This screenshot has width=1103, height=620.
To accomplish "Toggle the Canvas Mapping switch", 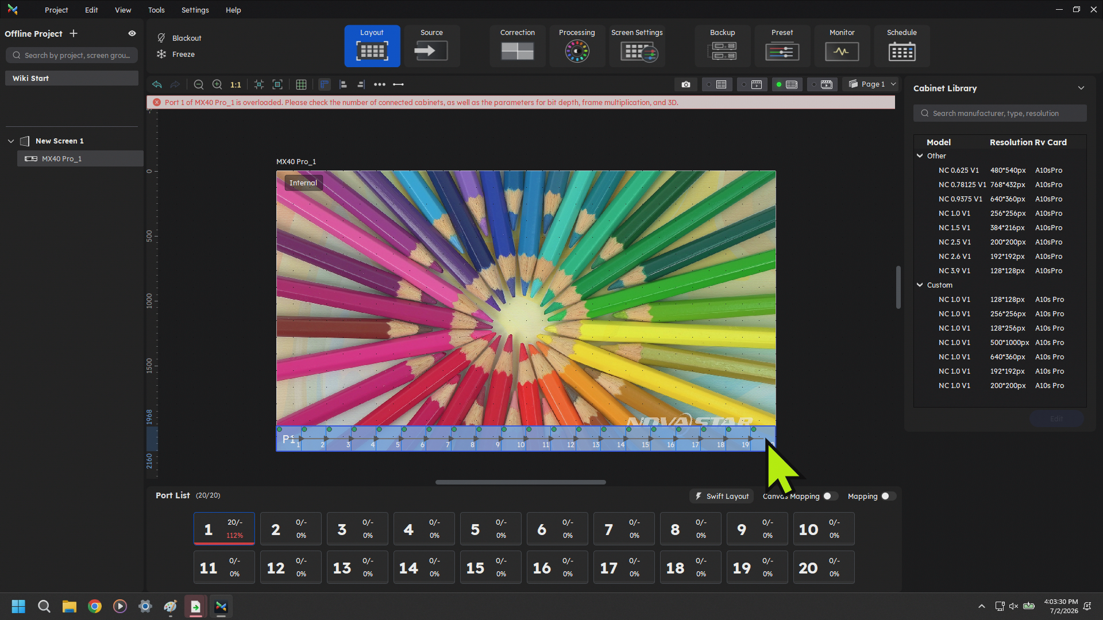I will pos(830,496).
